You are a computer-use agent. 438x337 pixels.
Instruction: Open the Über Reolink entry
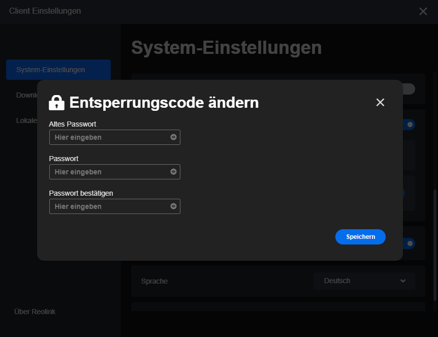tap(35, 312)
